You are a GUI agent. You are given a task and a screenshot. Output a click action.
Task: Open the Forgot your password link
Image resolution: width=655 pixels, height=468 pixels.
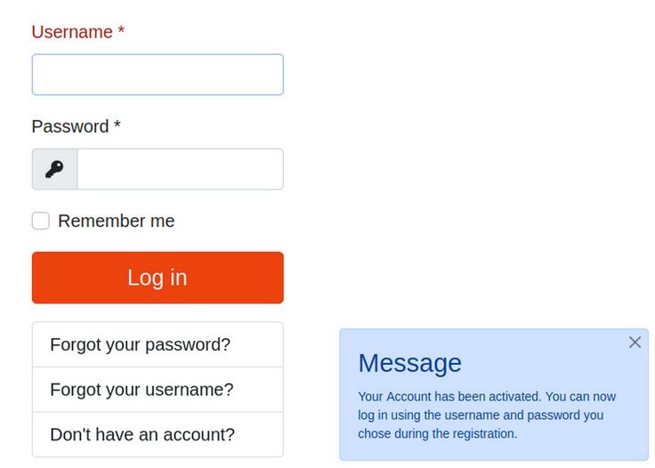140,344
